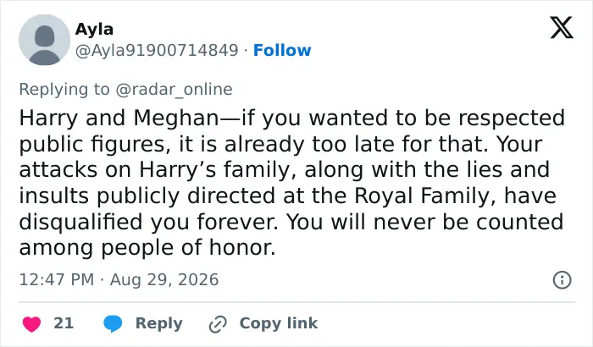Screen dimensions: 593x347
Task: Open Ayla's default avatar picture
Action: [x=45, y=40]
